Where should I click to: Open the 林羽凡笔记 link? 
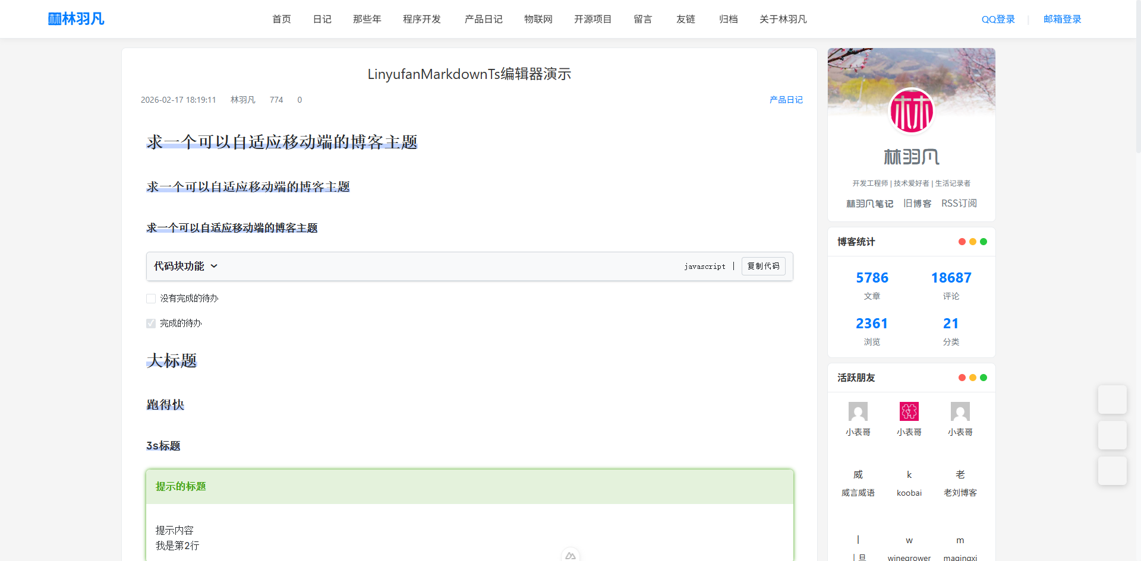[x=870, y=204]
